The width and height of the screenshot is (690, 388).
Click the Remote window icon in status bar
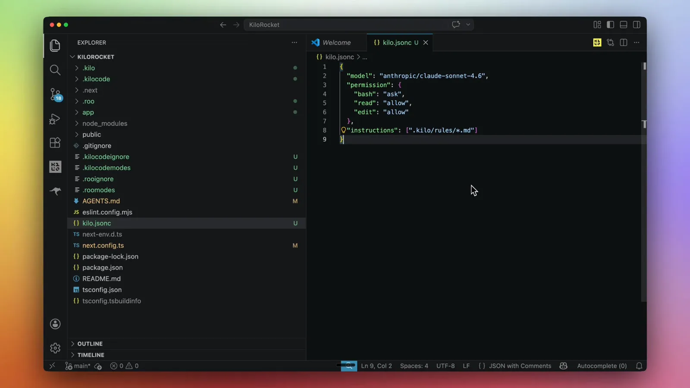click(x=52, y=366)
